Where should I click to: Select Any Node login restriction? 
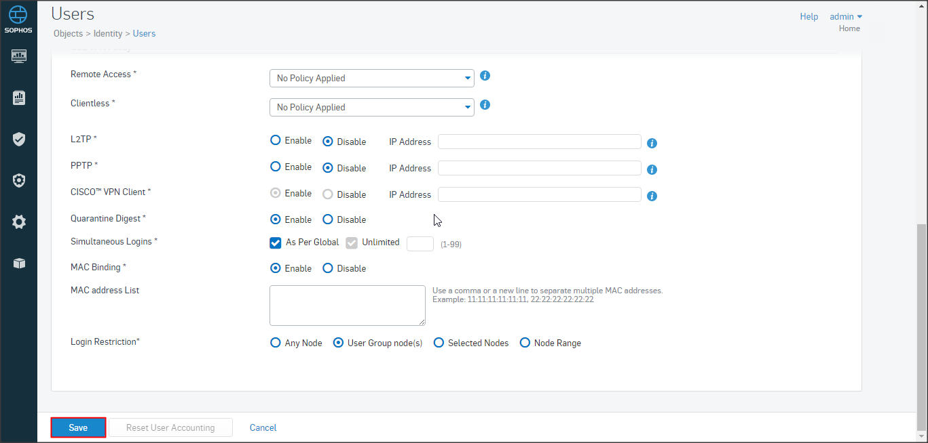click(x=275, y=343)
